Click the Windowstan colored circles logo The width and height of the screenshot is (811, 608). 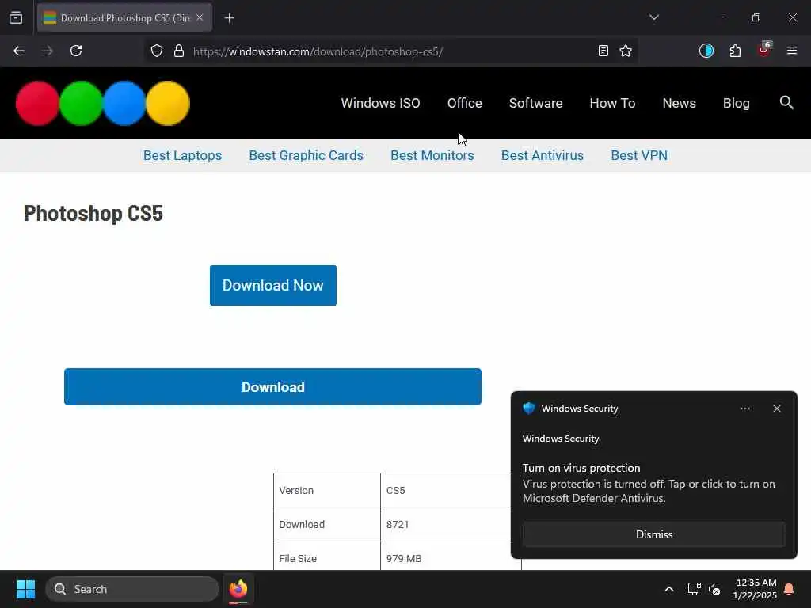click(x=103, y=103)
